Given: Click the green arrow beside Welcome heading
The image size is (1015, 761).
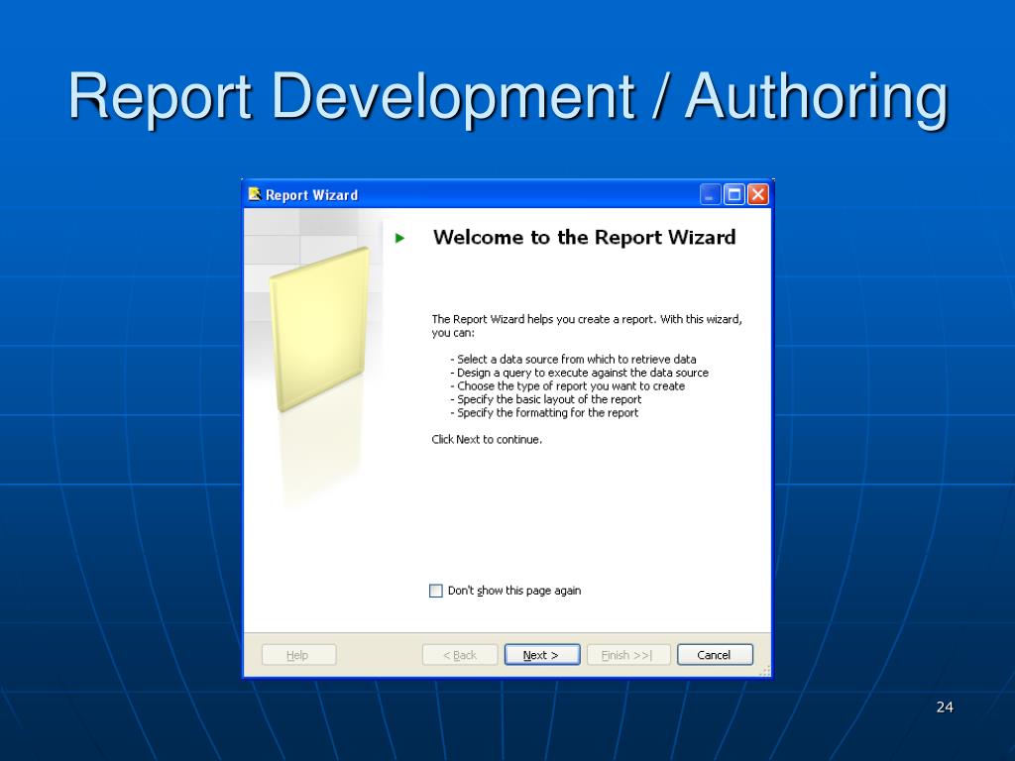Looking at the screenshot, I should [x=400, y=238].
